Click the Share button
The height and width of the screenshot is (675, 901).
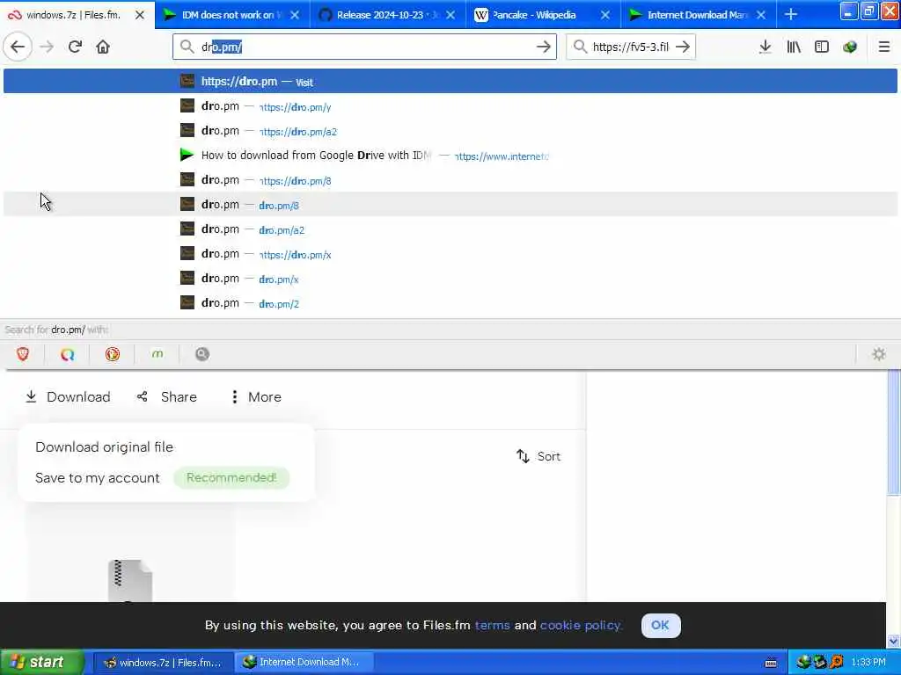(166, 396)
